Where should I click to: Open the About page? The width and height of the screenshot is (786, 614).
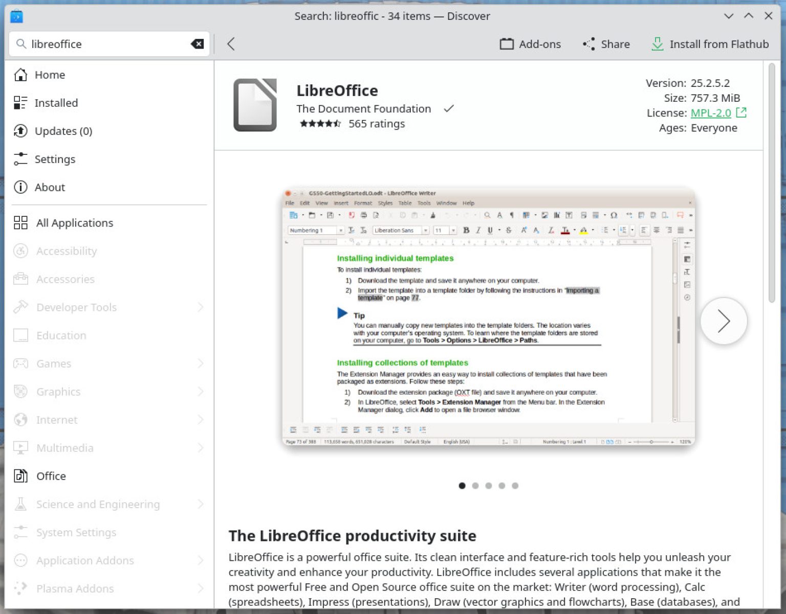tap(50, 187)
